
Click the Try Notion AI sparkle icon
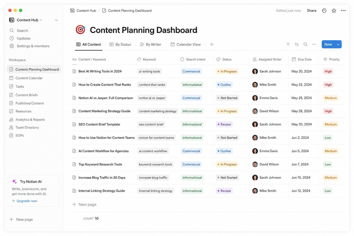[14, 181]
